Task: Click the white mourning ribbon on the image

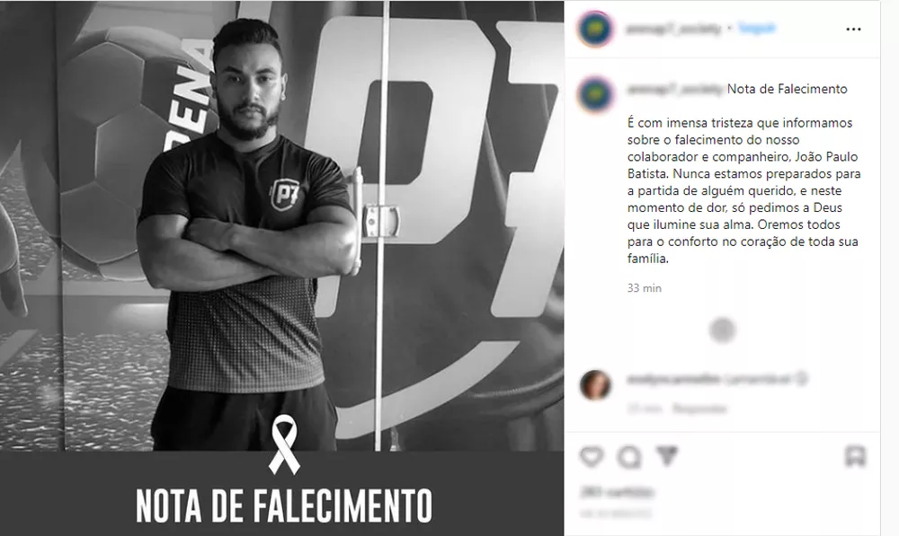Action: 284,444
